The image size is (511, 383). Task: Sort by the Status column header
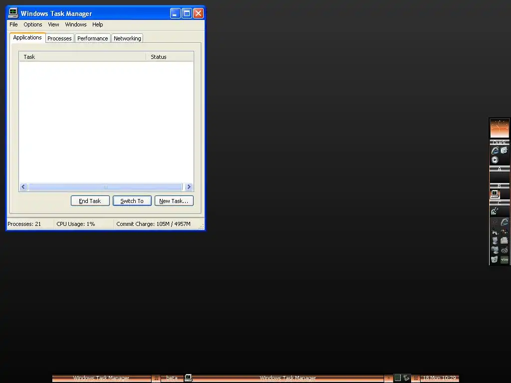[170, 57]
